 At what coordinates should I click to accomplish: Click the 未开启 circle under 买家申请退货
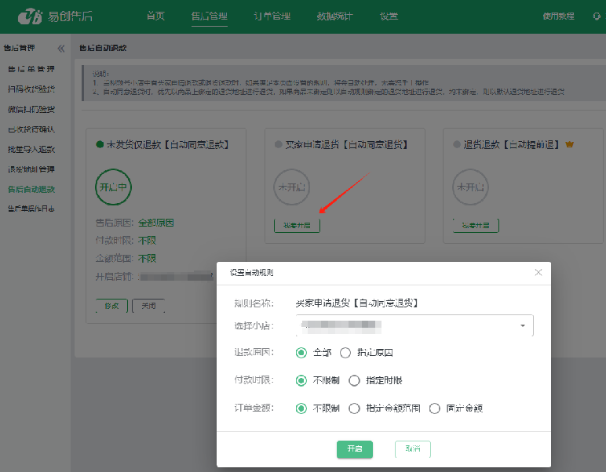click(x=290, y=188)
